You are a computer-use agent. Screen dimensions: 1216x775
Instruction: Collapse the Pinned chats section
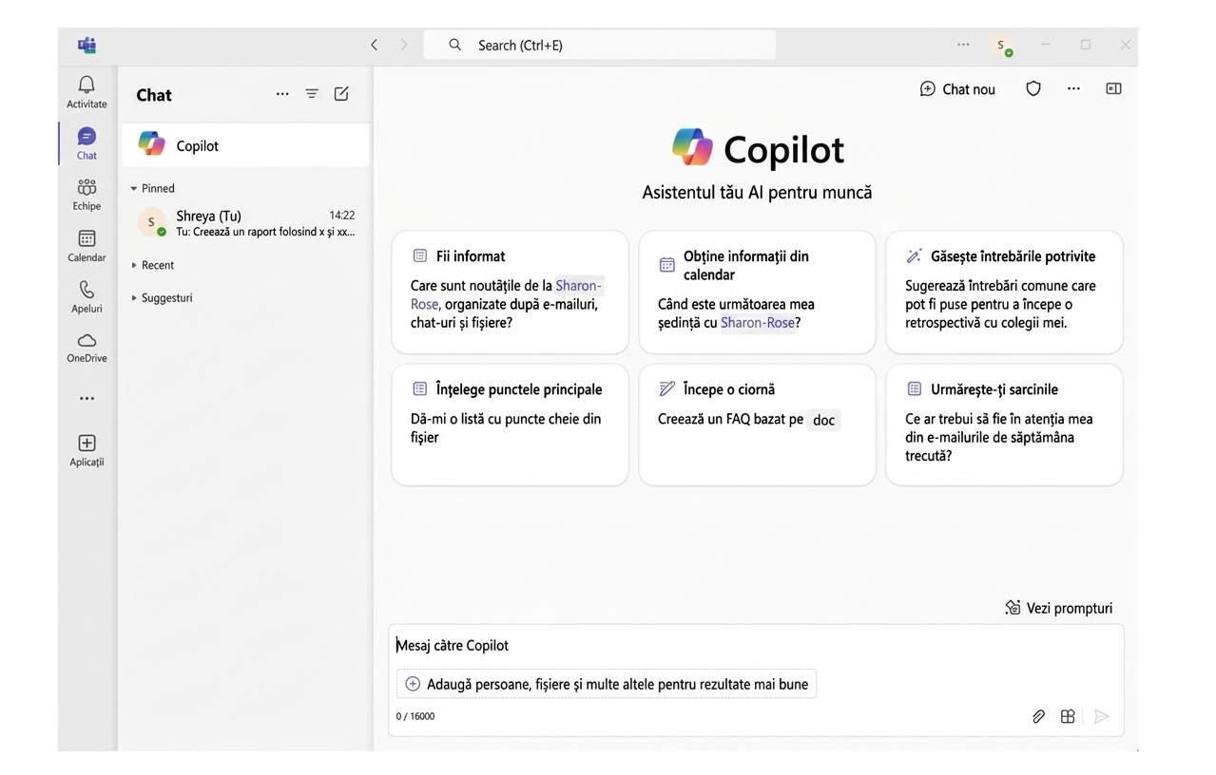153,188
